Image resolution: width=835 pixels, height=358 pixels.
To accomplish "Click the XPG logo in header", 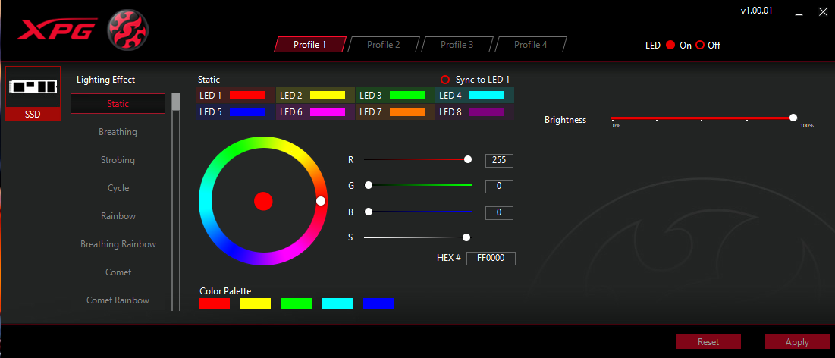I will click(x=57, y=29).
